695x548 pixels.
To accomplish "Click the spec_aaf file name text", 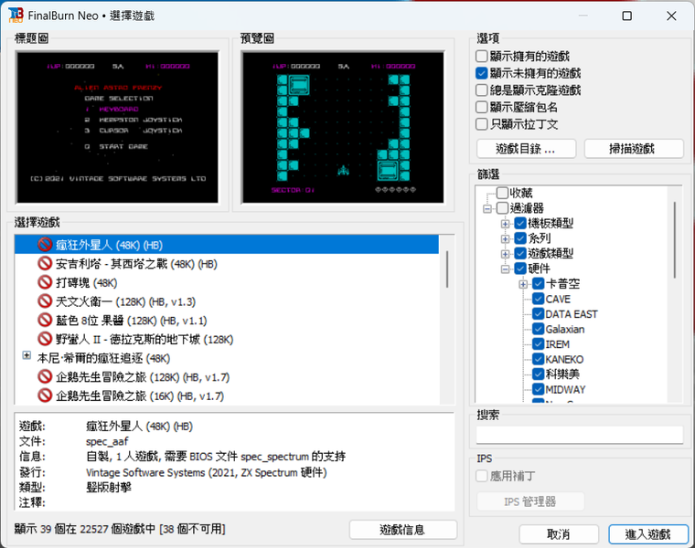I will pos(107,442).
